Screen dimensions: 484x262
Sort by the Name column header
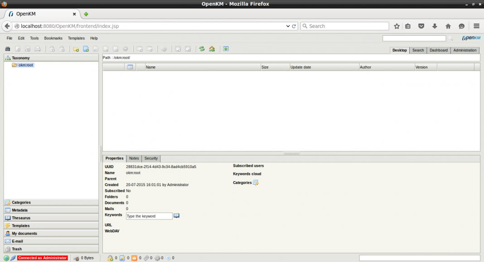point(203,67)
